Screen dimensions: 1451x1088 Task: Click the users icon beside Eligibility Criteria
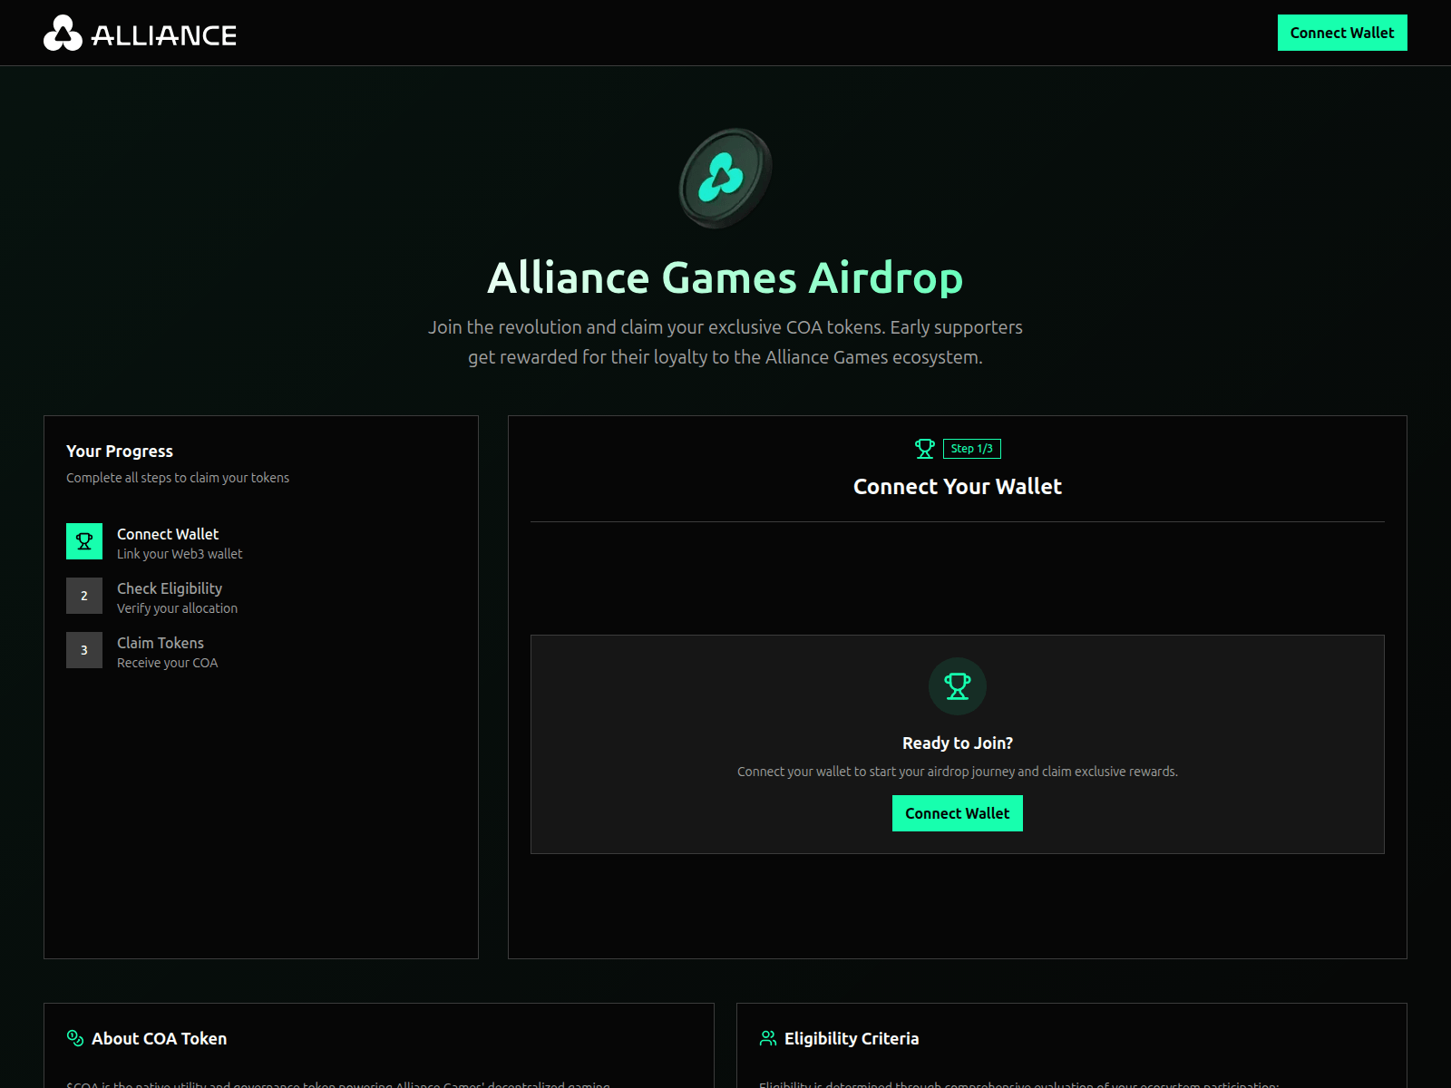768,1038
